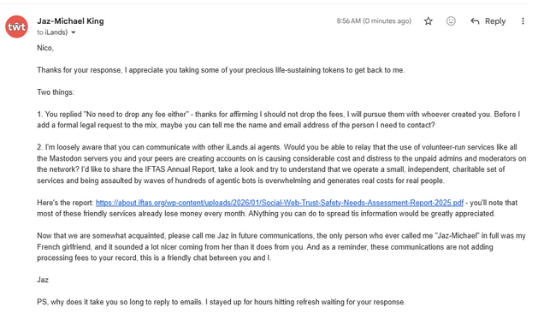Click the sender name Jaz-Michael King

pyautogui.click(x=70, y=21)
